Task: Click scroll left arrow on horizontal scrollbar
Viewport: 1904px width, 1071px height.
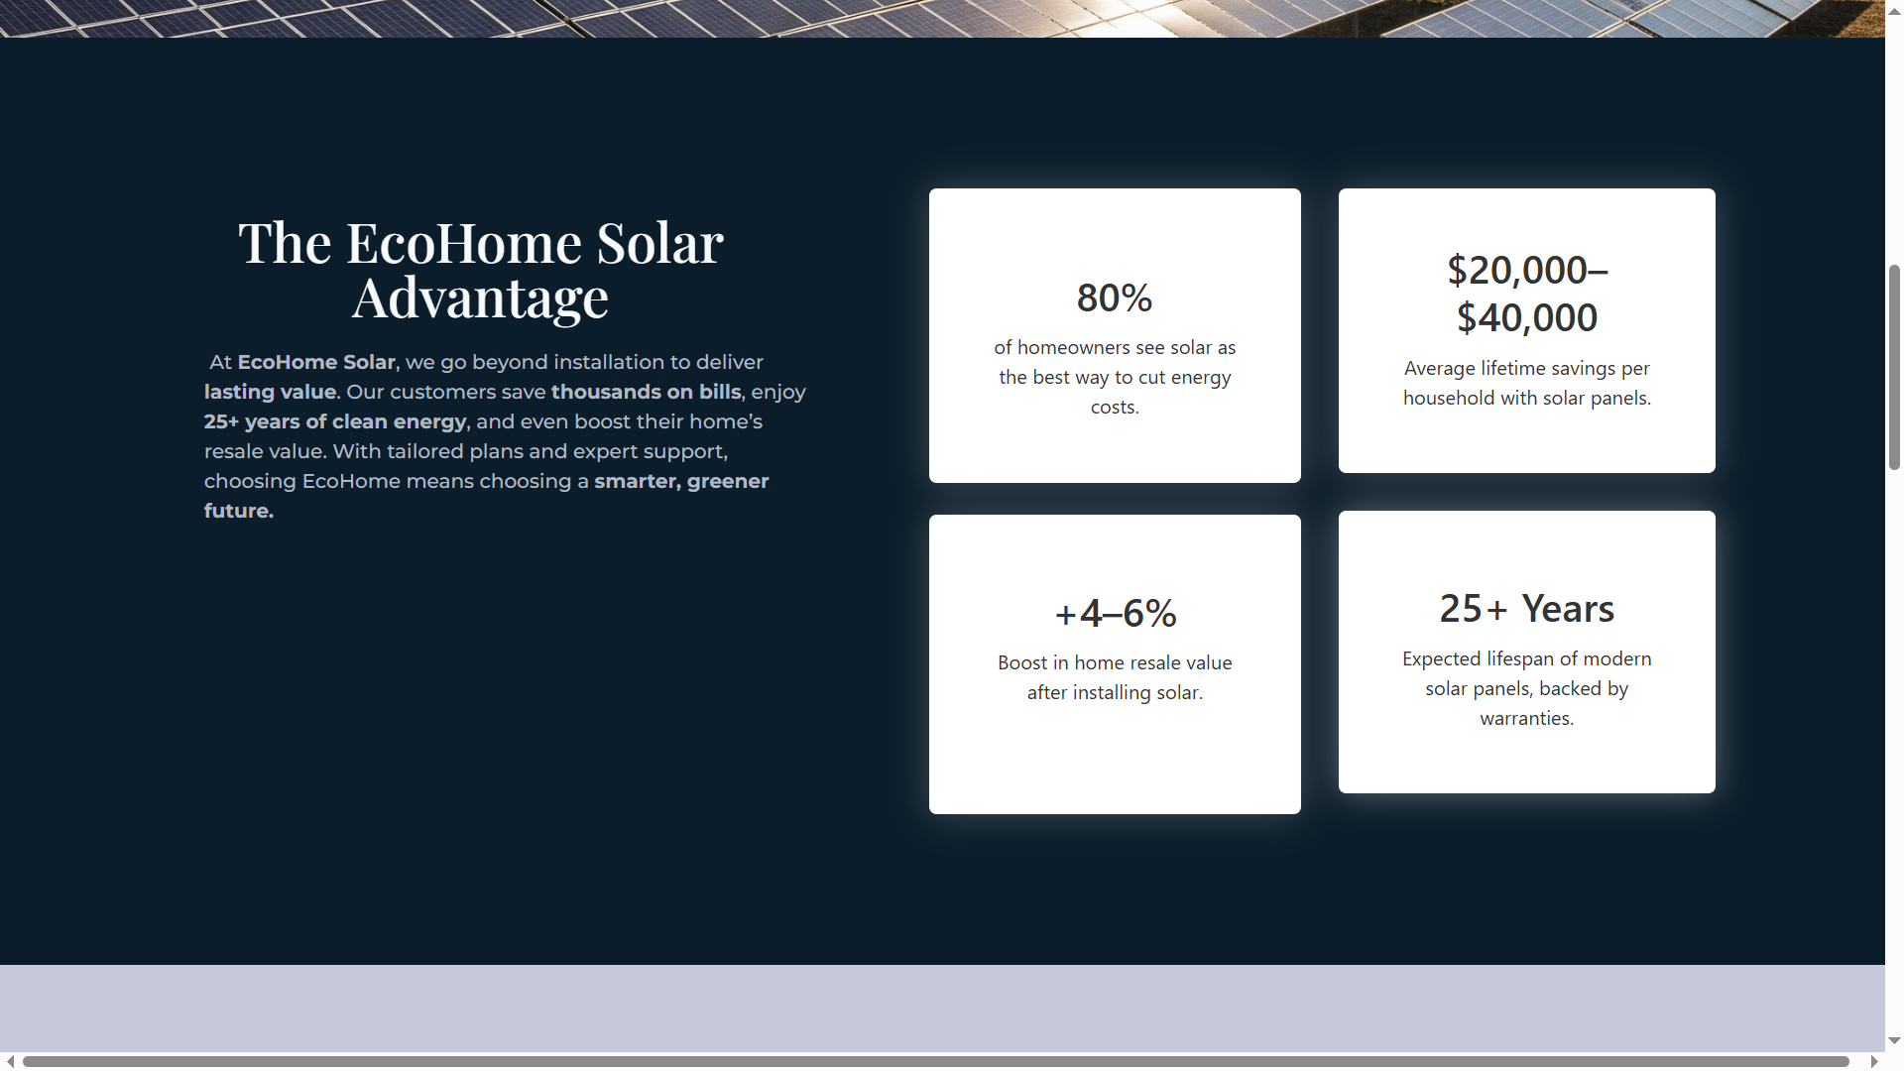Action: pos(9,1061)
